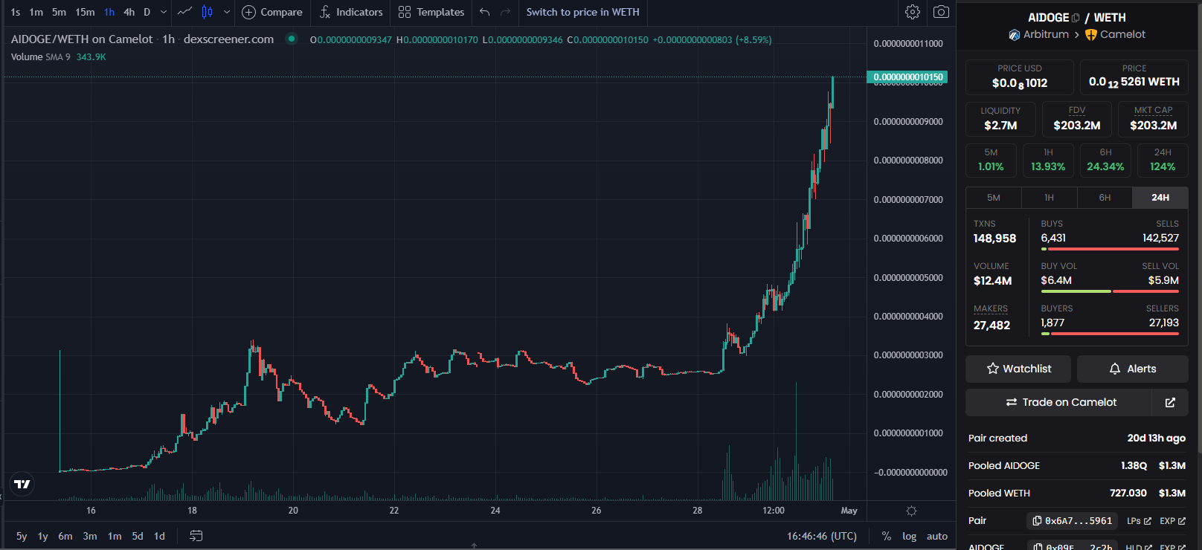Open the Indicators fx icon
Image resolution: width=1202 pixels, height=550 pixels.
pos(325,12)
